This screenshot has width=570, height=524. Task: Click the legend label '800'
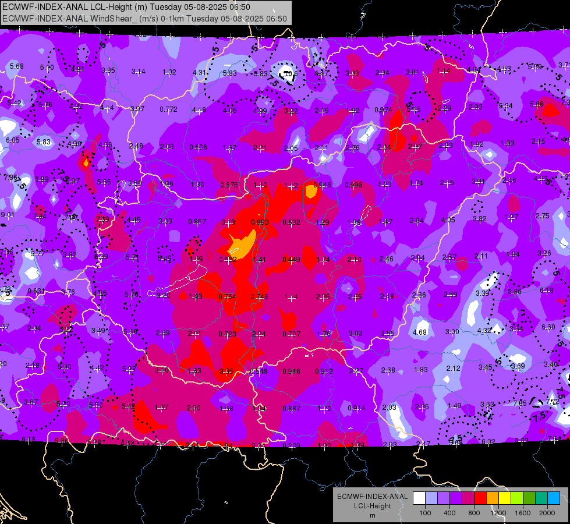474,513
